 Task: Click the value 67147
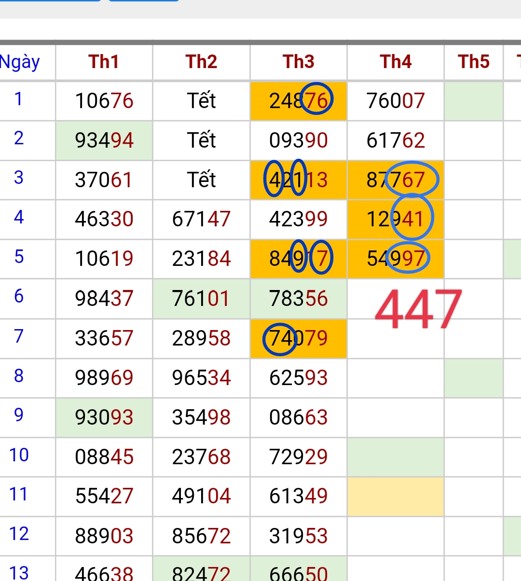pos(202,220)
